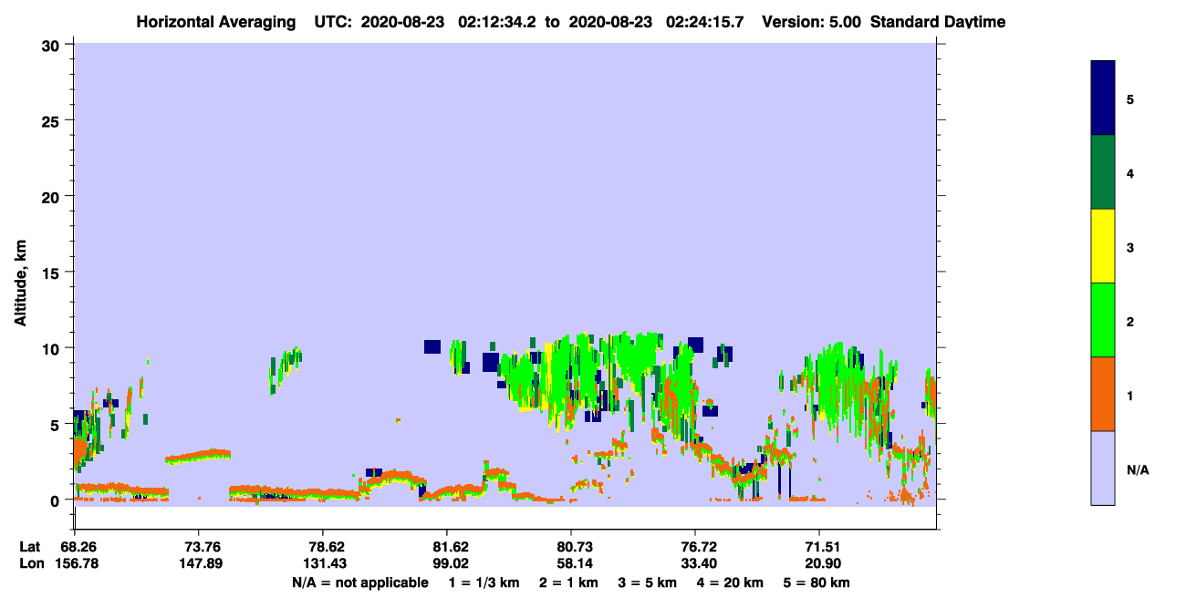This screenshot has width=1186, height=608.
Task: Click the 'Lon' row label
Action: click(x=31, y=563)
